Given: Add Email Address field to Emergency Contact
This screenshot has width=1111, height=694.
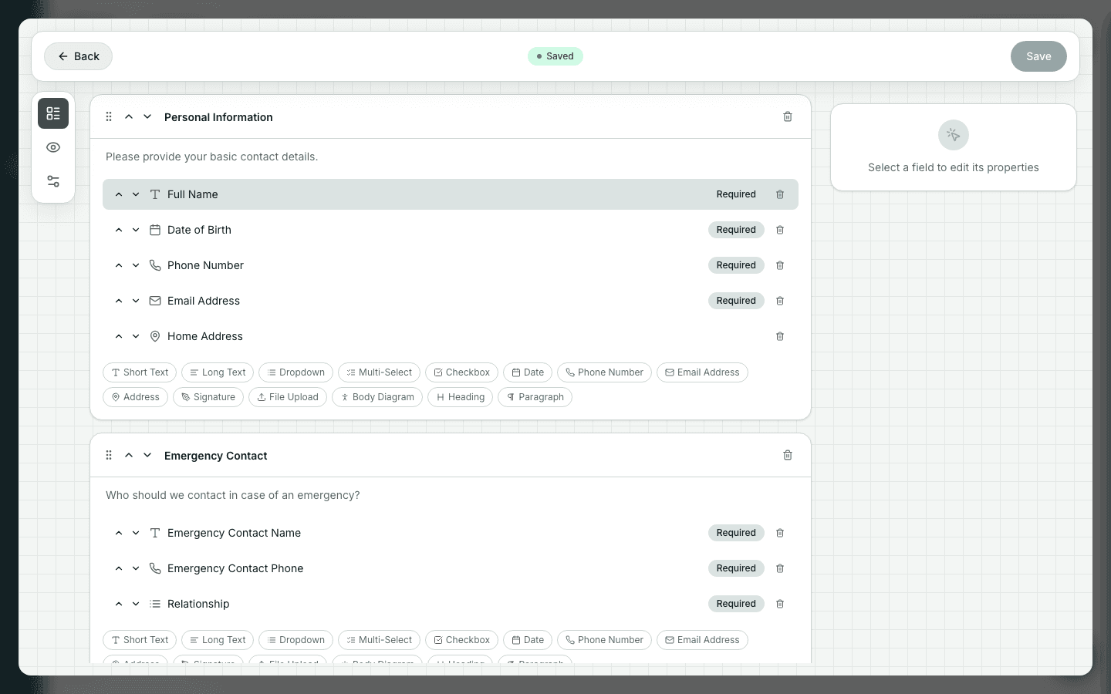Looking at the screenshot, I should 702,640.
